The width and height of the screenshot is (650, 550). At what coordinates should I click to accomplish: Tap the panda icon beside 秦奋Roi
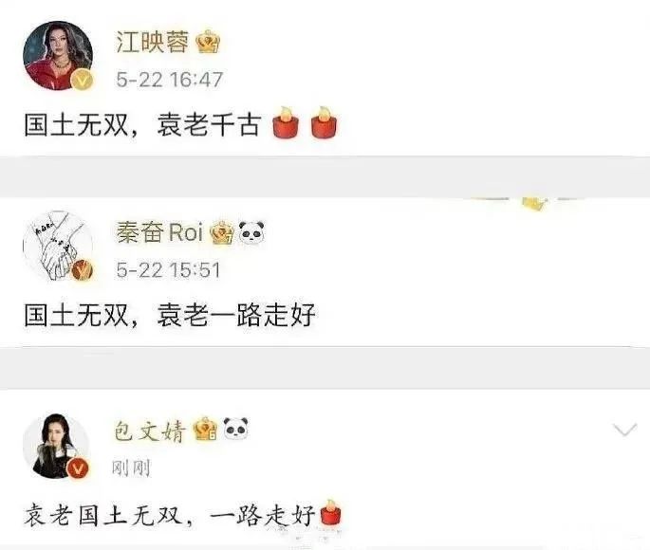[251, 232]
